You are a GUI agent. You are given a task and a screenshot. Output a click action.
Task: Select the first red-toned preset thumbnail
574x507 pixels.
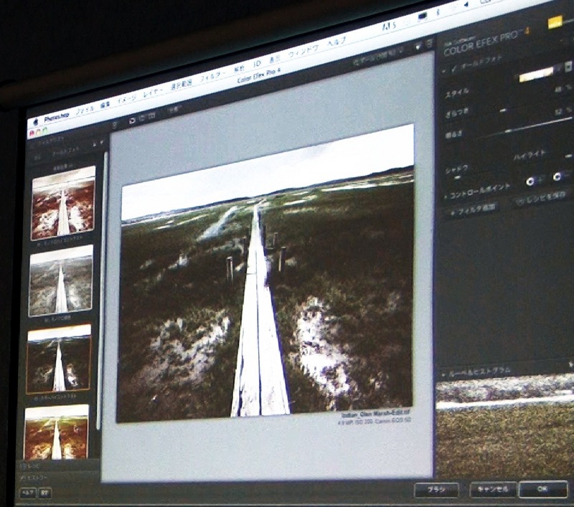(x=63, y=203)
